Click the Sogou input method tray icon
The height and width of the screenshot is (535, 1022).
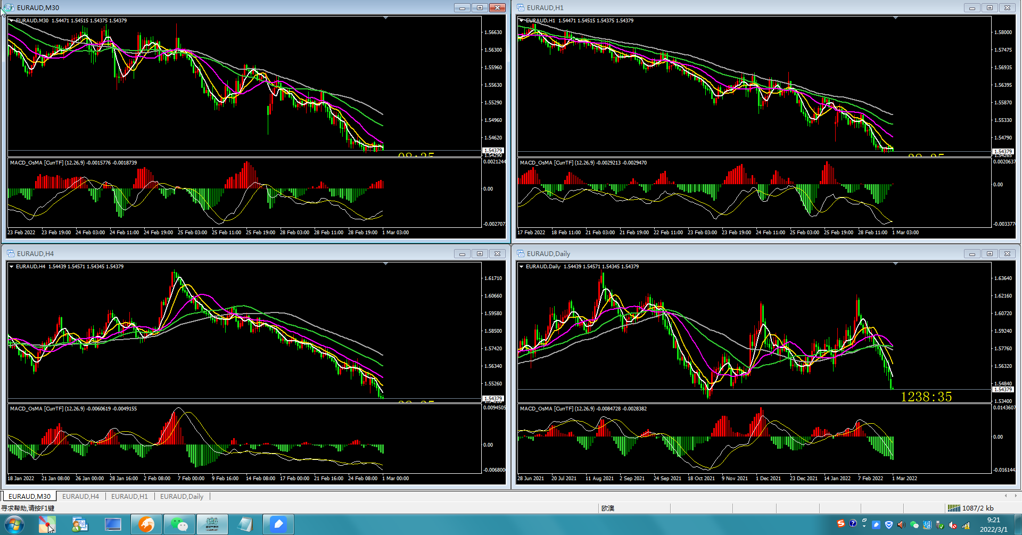click(841, 524)
